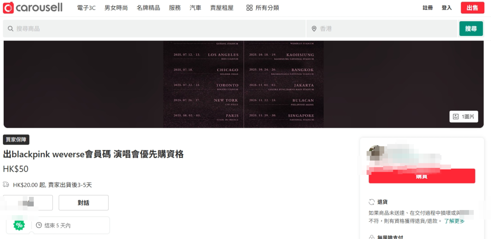Focus the 搜尋商品 search input
The image size is (491, 239).
[x=155, y=29]
